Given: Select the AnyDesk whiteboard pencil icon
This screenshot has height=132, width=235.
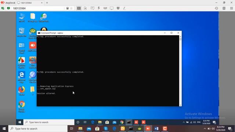Looking at the screenshot, I should click(124, 8).
